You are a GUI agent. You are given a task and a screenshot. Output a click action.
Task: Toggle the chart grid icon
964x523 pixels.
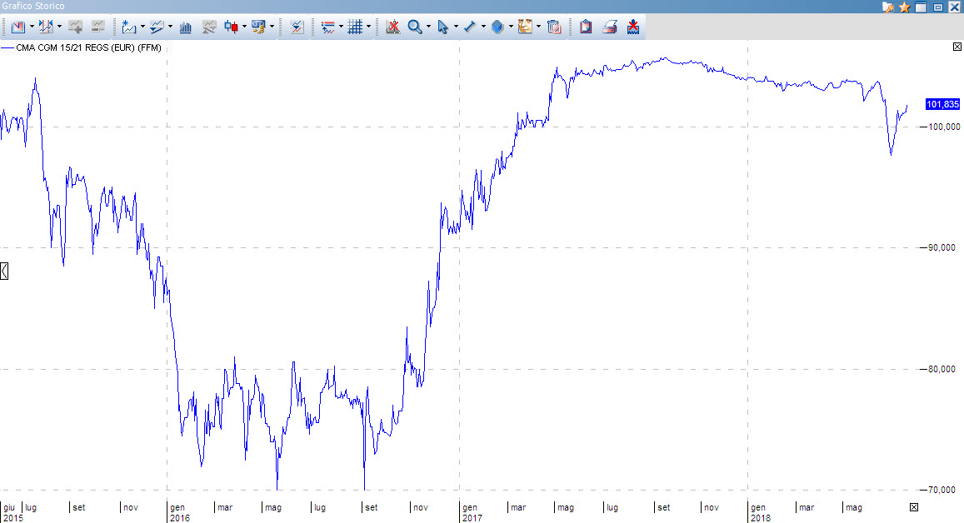(x=355, y=27)
